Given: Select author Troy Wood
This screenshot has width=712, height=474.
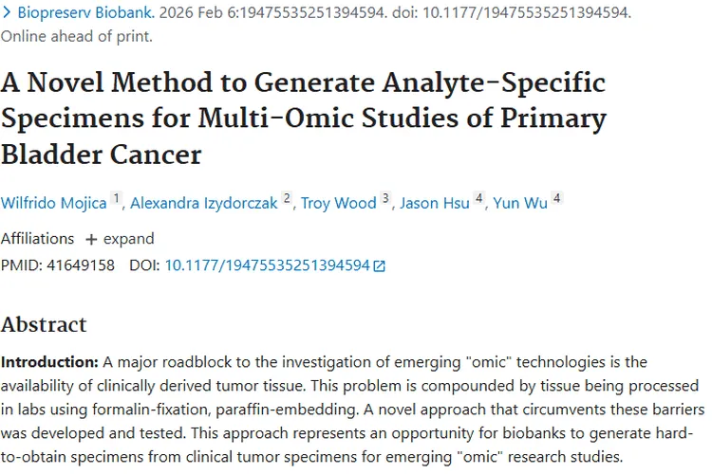Looking at the screenshot, I should click(339, 203).
